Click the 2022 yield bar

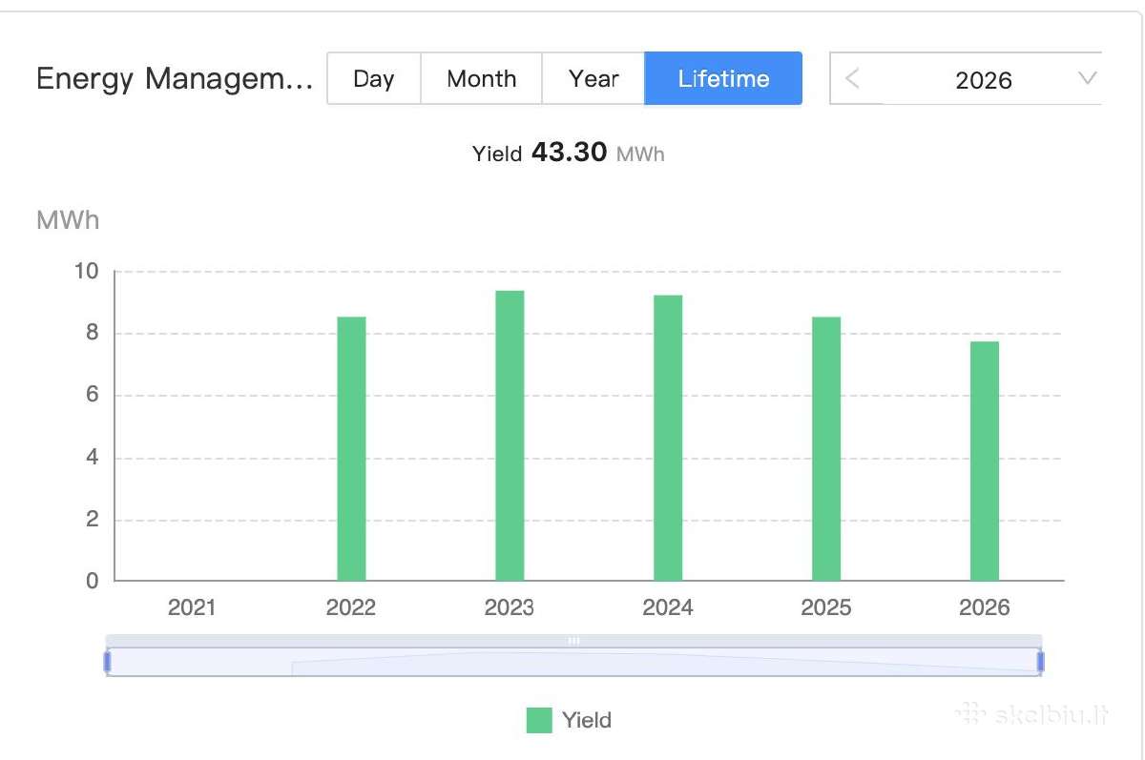[351, 448]
